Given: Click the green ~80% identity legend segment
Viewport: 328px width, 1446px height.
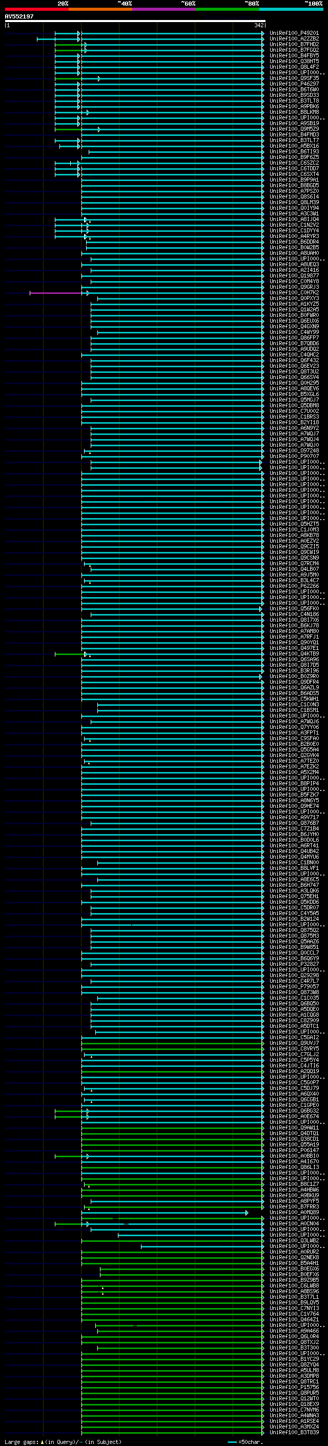Looking at the screenshot, I should point(228,9).
